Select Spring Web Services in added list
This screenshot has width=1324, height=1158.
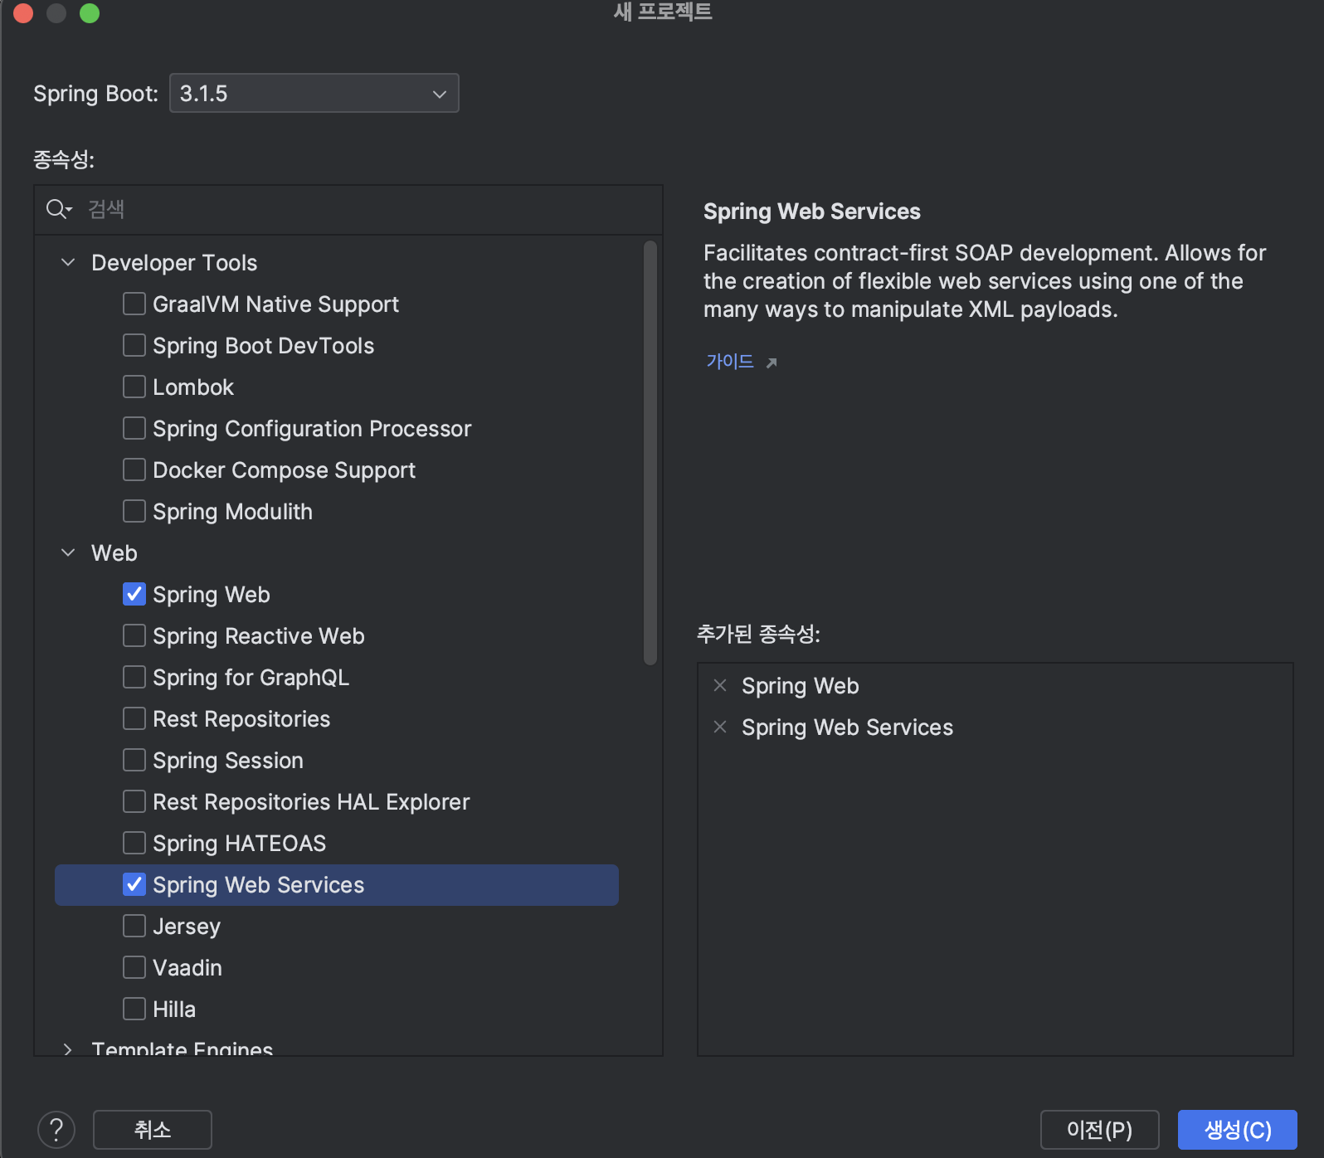(x=847, y=727)
